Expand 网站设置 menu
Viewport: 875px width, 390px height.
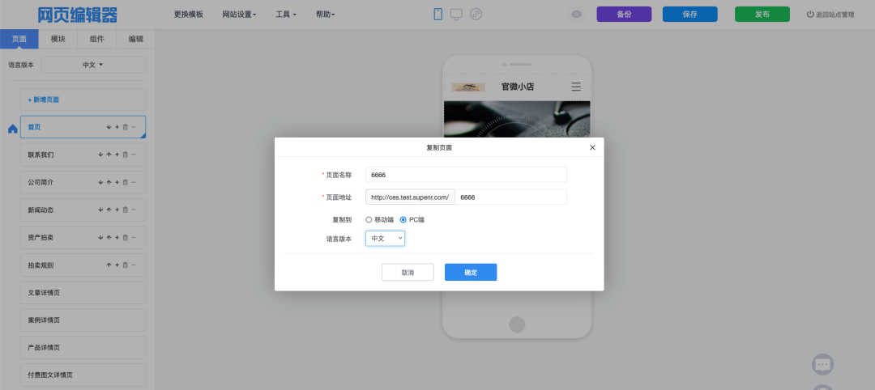point(239,15)
